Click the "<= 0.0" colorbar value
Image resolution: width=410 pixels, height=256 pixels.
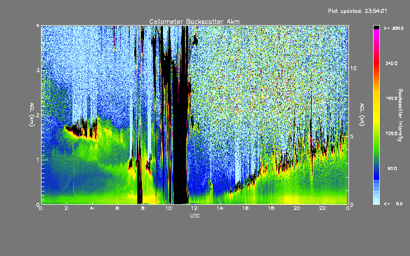click(x=393, y=204)
